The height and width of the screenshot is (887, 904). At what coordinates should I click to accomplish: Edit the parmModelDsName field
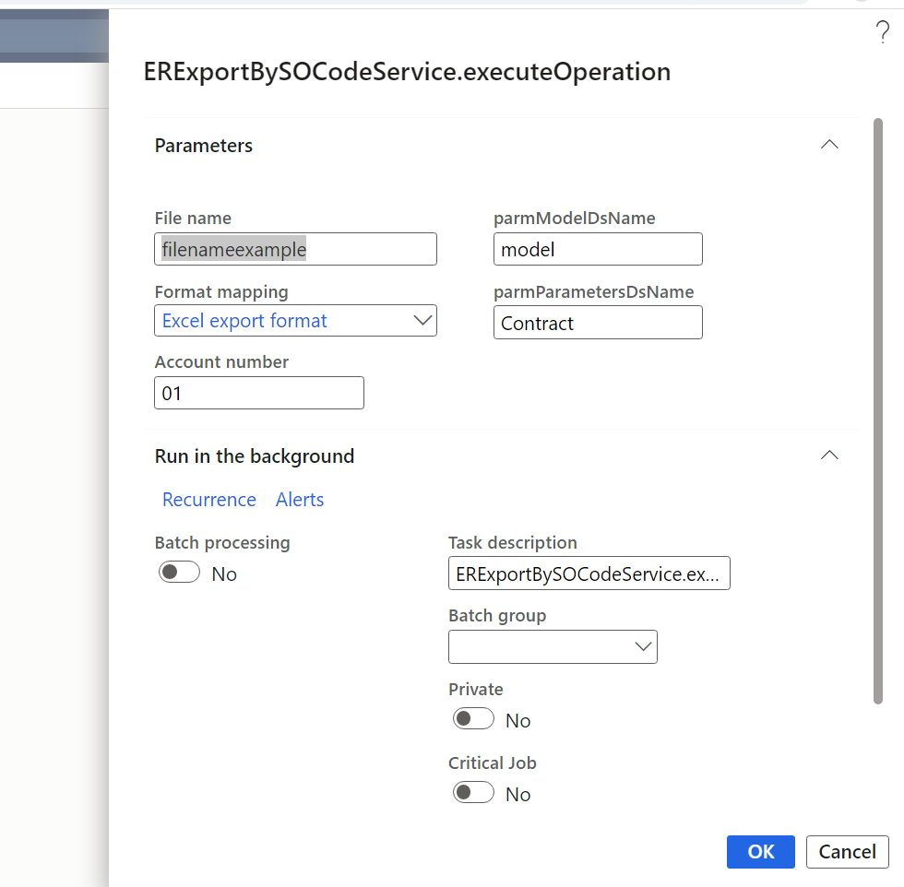tap(598, 249)
